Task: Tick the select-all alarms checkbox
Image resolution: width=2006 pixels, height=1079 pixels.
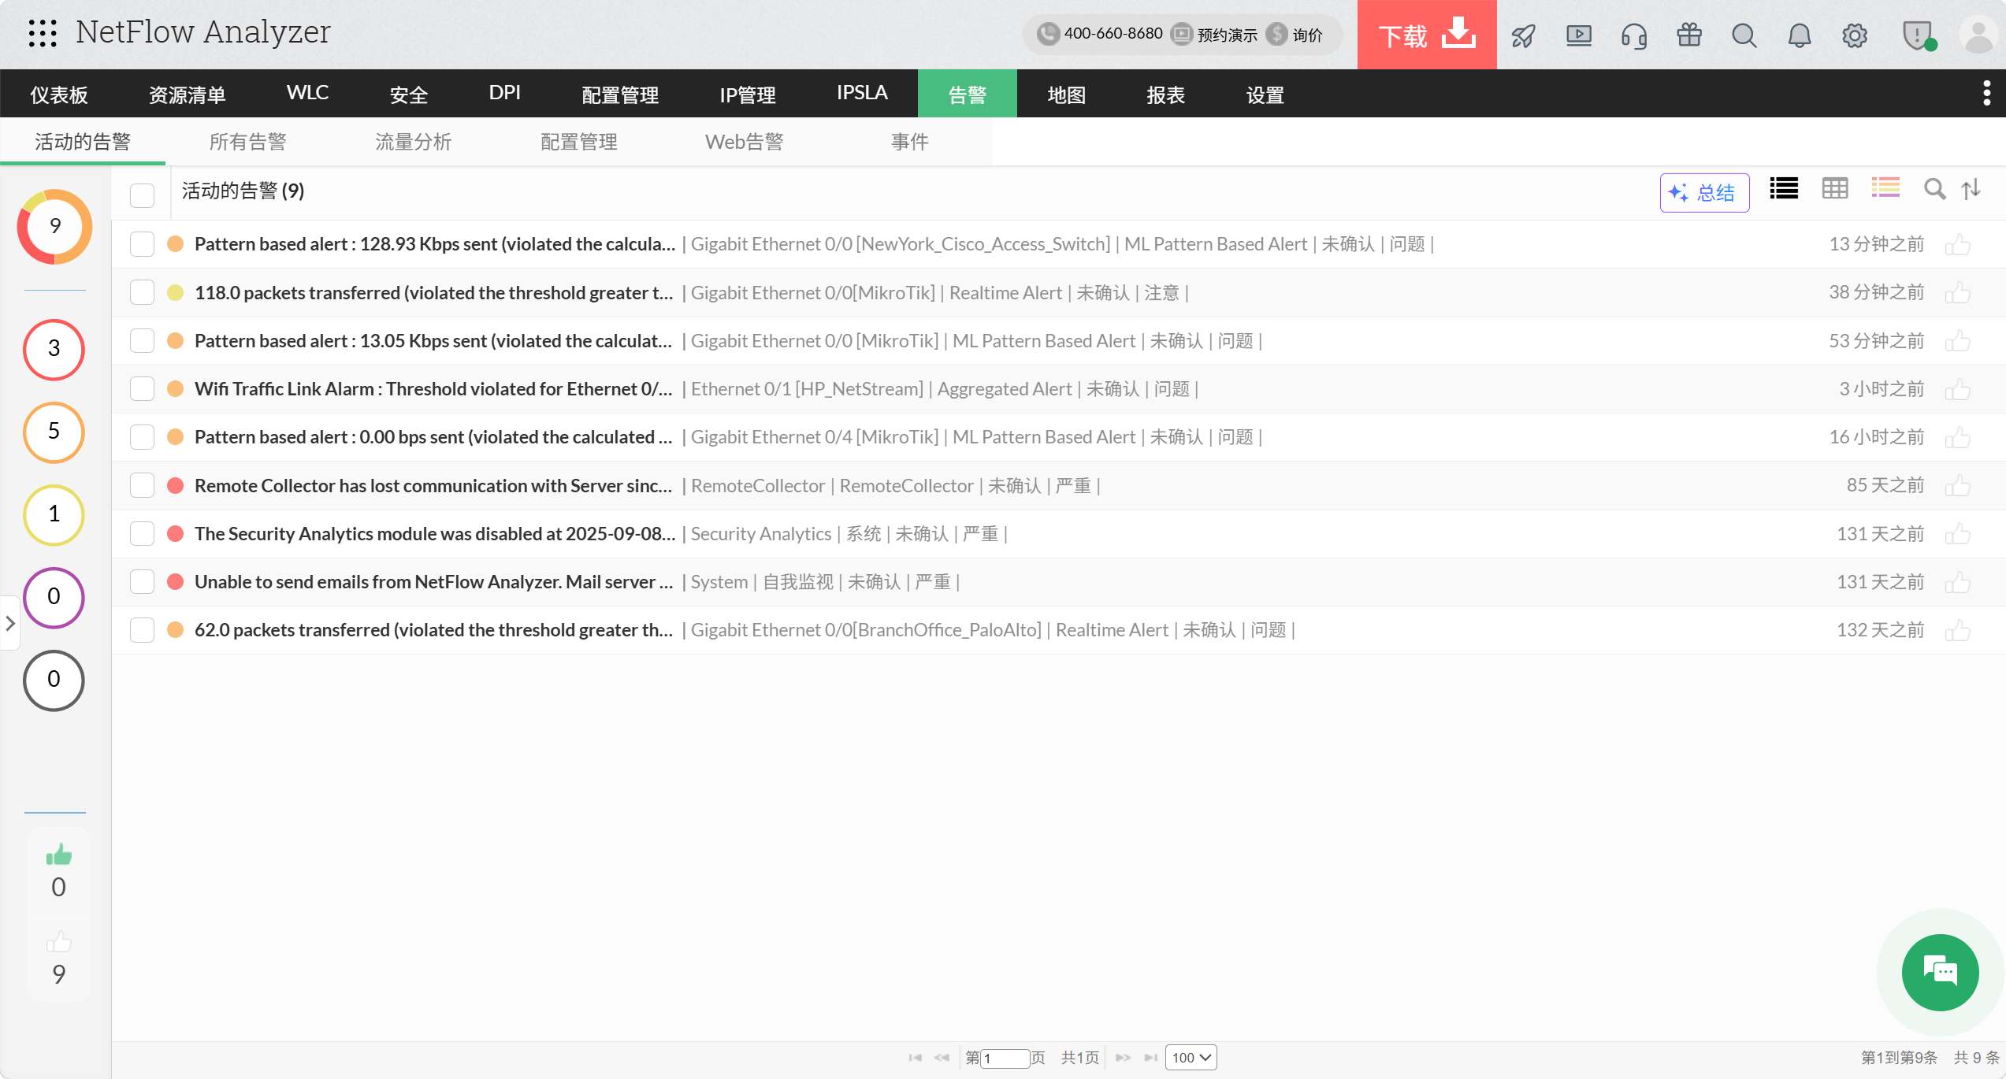Action: pyautogui.click(x=142, y=195)
